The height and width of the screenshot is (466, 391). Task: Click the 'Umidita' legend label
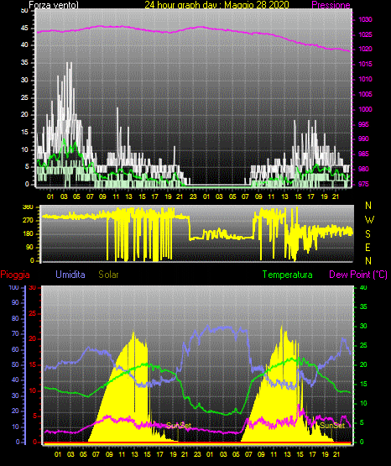point(70,275)
